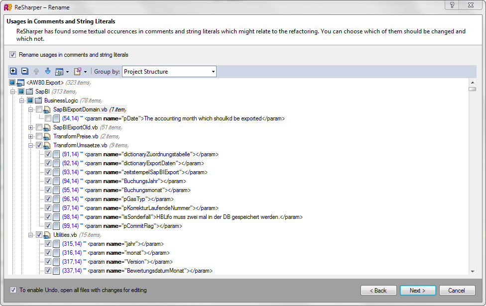The height and width of the screenshot is (306, 486).
Task: Go to next occurrence with down arrow
Action: 48,71
